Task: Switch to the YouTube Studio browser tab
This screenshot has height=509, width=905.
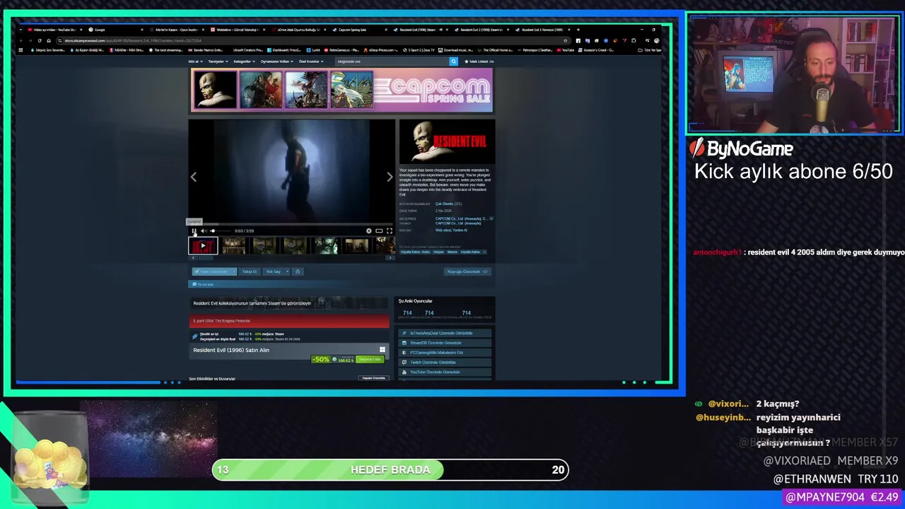Action: tap(54, 30)
